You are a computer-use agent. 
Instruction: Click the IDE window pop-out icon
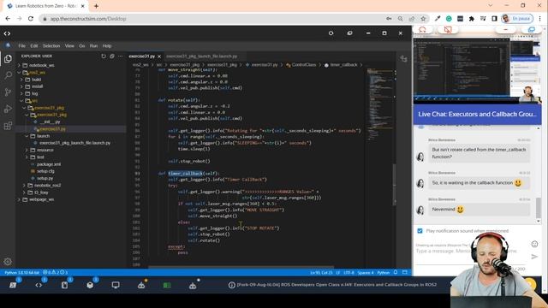click(x=349, y=33)
